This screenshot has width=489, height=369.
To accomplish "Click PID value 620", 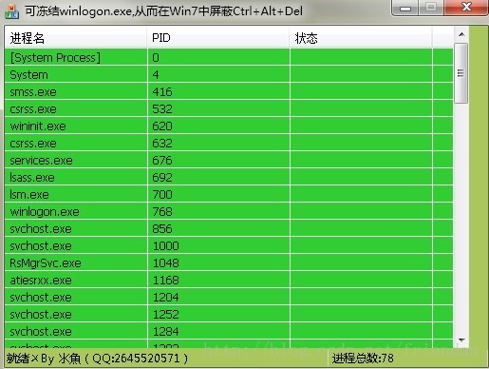I will point(162,126).
